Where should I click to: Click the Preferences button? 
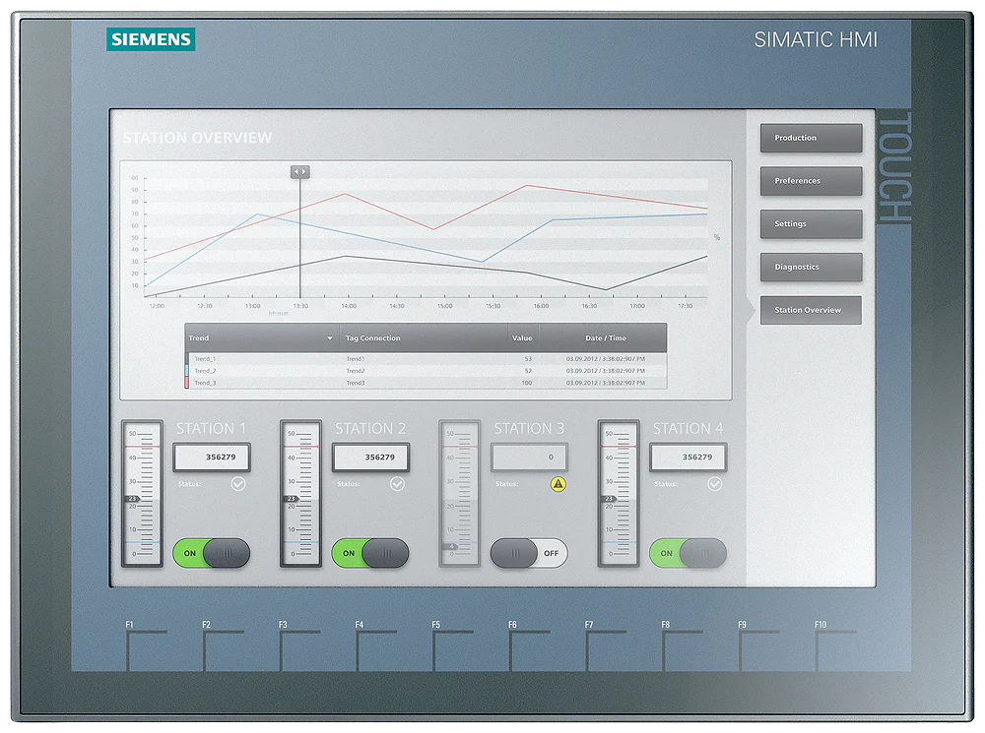tap(810, 181)
